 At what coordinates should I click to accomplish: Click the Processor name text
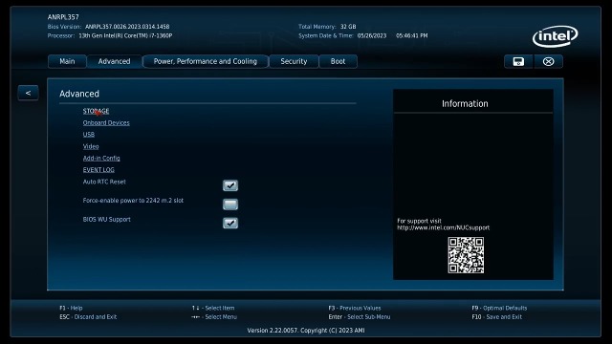tap(125, 36)
